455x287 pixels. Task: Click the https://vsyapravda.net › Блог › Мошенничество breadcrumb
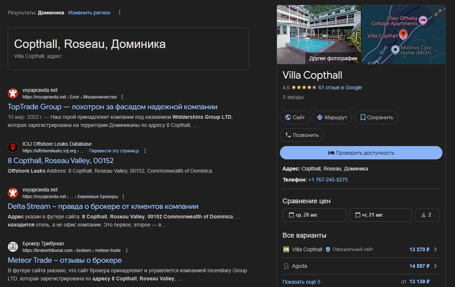69,97
